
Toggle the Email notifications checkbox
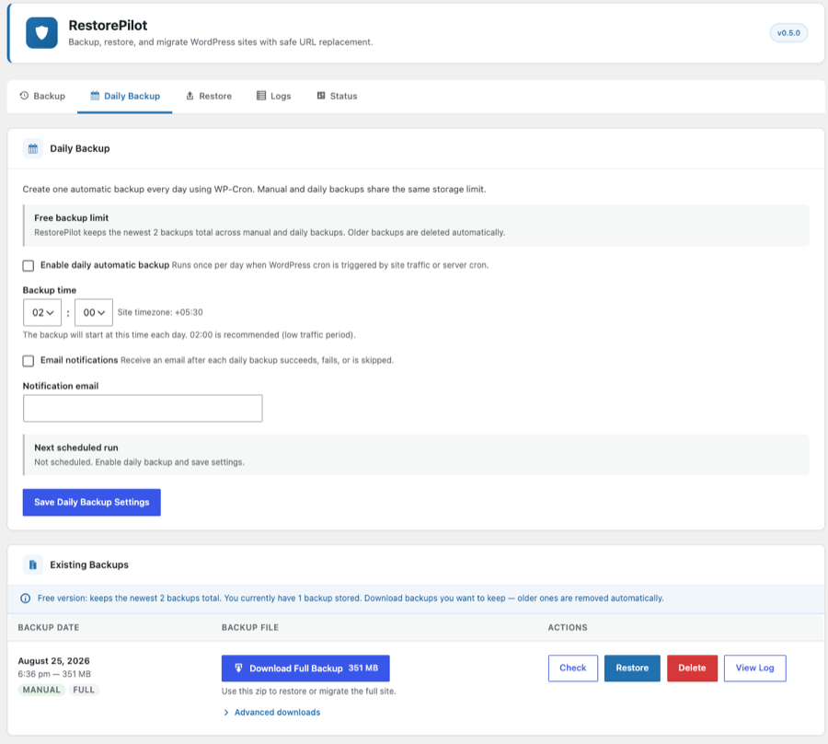coord(29,361)
